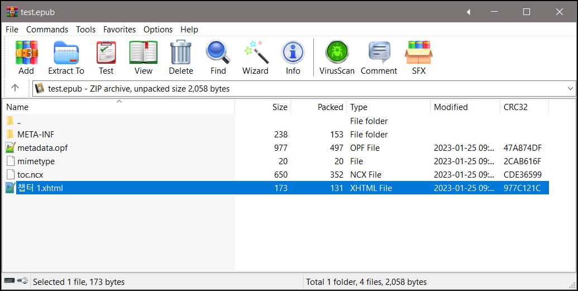Click the View file toolbar icon
Image resolution: width=578 pixels, height=291 pixels.
(x=143, y=57)
